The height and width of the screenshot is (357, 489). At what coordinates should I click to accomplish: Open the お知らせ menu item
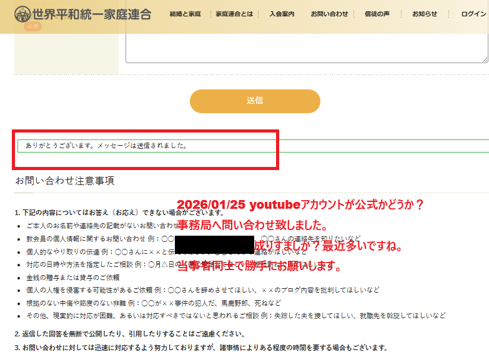pos(425,14)
